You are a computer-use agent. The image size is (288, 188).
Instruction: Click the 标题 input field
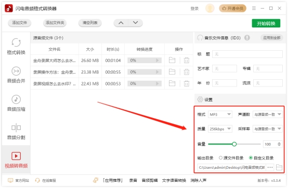pos(247,54)
